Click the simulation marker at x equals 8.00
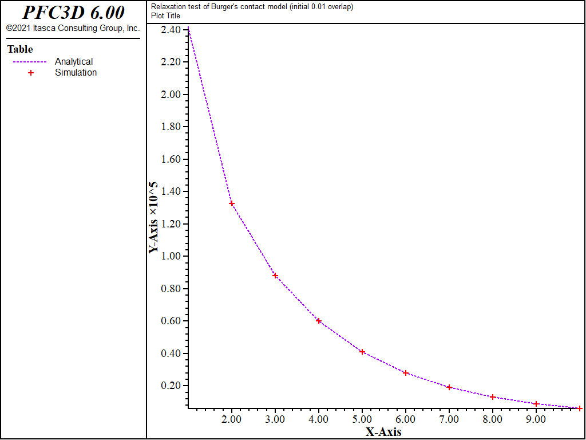Viewport: 586px width, 440px height. 493,397
